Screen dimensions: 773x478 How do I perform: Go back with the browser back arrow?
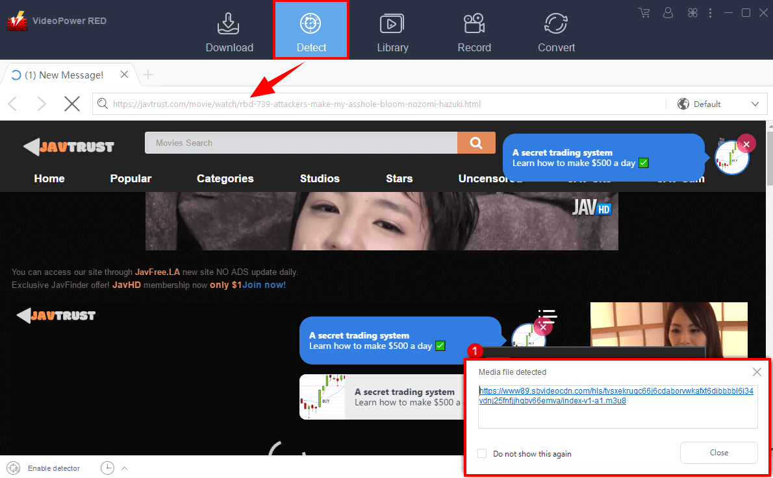(x=13, y=104)
